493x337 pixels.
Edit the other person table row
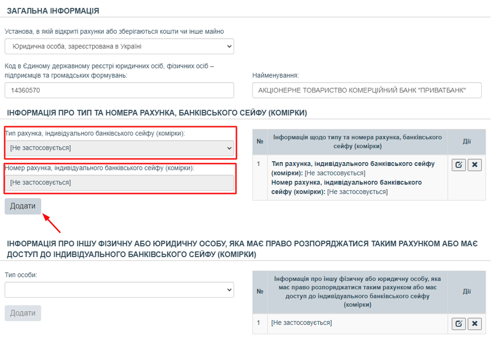coord(458,323)
